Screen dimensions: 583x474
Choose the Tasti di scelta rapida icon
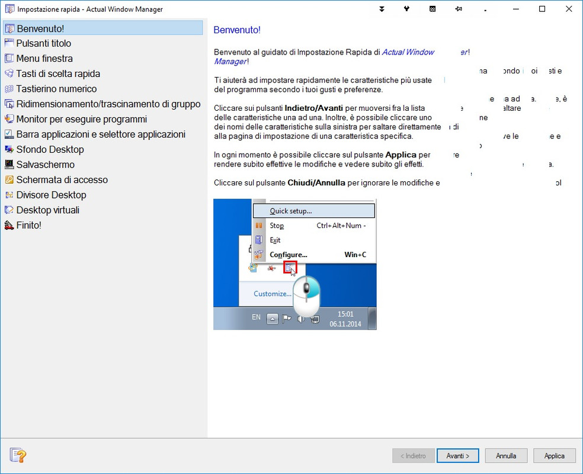(x=9, y=73)
